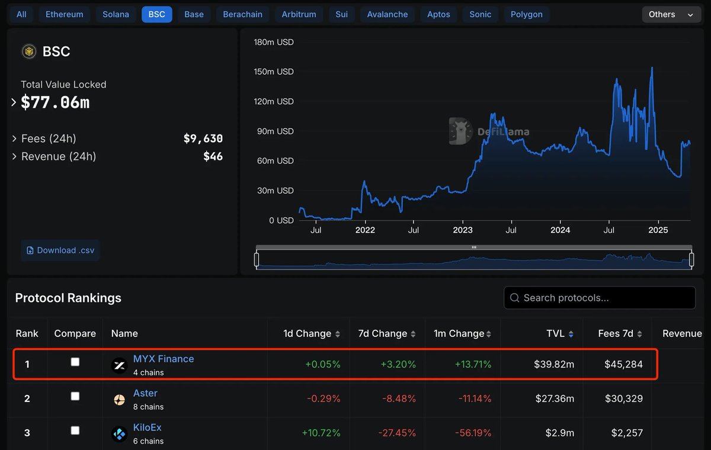This screenshot has width=711, height=450.
Task: Switch to the Base chain tab
Action: (194, 14)
